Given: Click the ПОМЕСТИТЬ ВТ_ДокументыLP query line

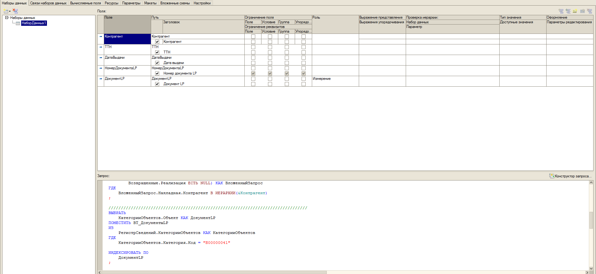Looking at the screenshot, I should pyautogui.click(x=138, y=223).
